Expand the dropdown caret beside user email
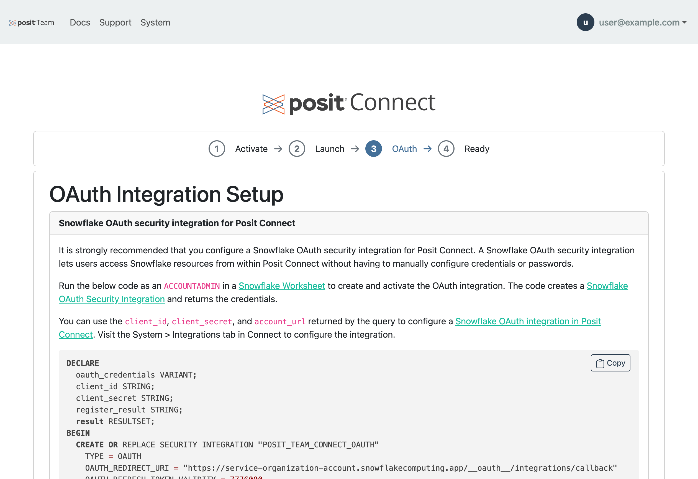Viewport: 698px width, 479px height. (684, 22)
